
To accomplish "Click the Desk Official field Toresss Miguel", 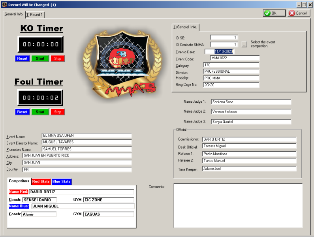I will 249,146.
